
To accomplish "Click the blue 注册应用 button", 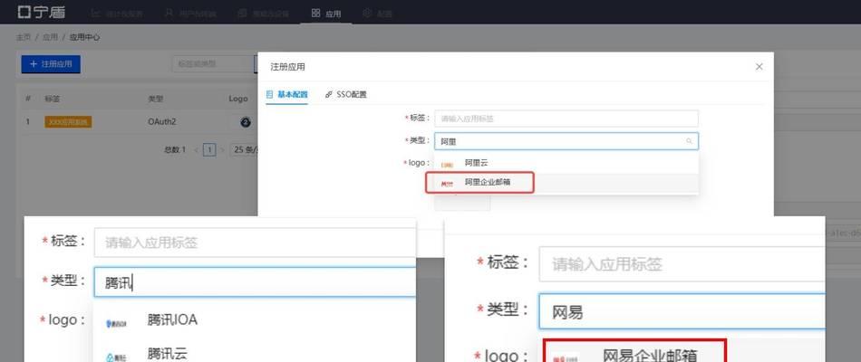I will 51,64.
